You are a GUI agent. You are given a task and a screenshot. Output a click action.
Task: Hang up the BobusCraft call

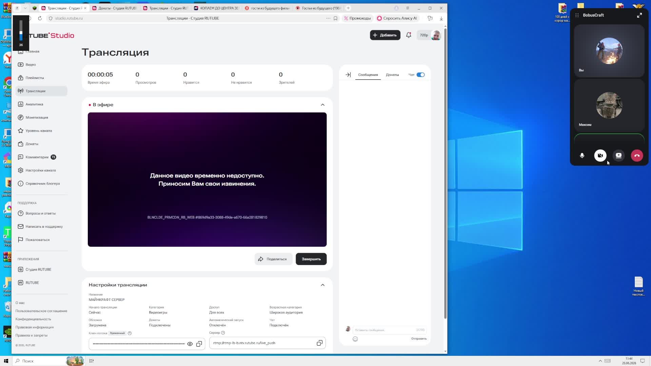click(637, 156)
